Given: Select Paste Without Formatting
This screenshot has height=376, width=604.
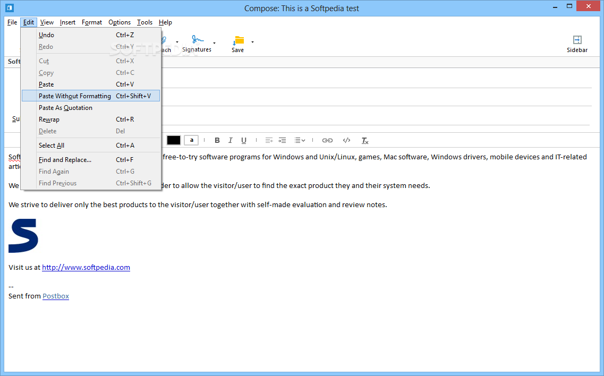Looking at the screenshot, I should point(91,96).
